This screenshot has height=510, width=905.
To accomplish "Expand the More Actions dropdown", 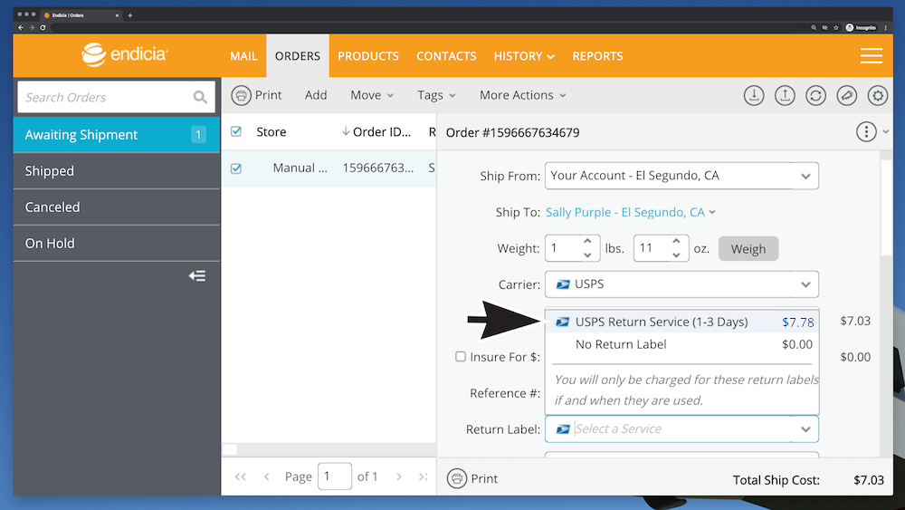I will pyautogui.click(x=522, y=95).
